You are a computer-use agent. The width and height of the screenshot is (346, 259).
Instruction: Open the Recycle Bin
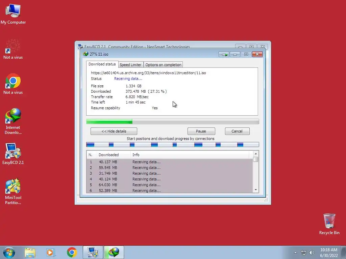329,224
